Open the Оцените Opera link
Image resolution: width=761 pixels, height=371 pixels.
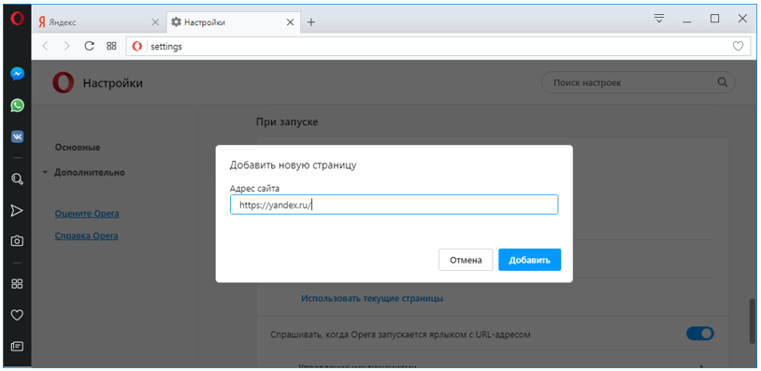(87, 213)
